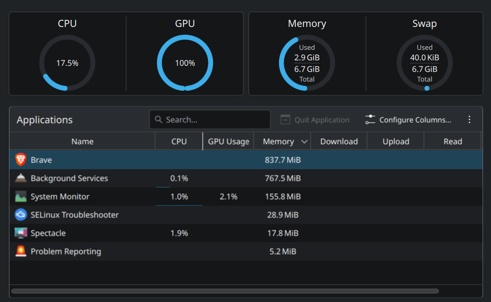Viewport: 491px width, 302px height.
Task: Click the SELinux Troubleshooter icon
Action: (21, 215)
